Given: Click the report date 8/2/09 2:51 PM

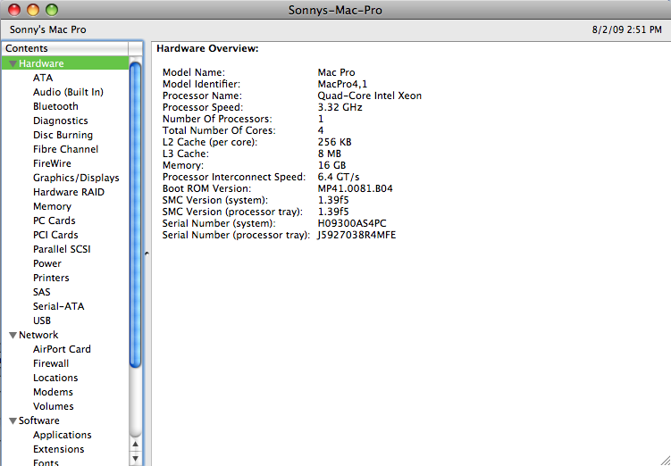Looking at the screenshot, I should click(627, 30).
